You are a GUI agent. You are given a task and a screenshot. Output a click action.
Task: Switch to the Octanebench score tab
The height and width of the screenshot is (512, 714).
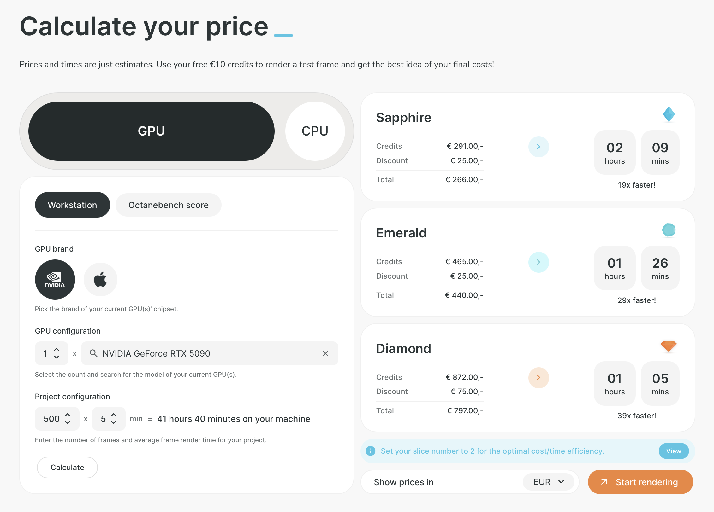(168, 205)
